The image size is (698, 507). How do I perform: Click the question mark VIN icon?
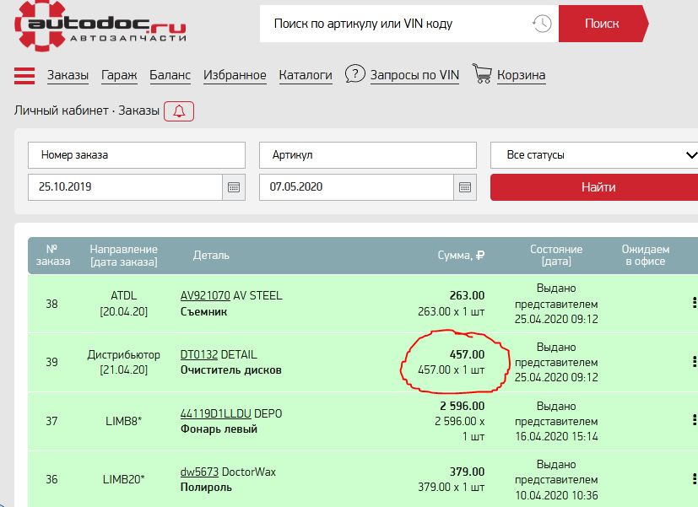354,73
